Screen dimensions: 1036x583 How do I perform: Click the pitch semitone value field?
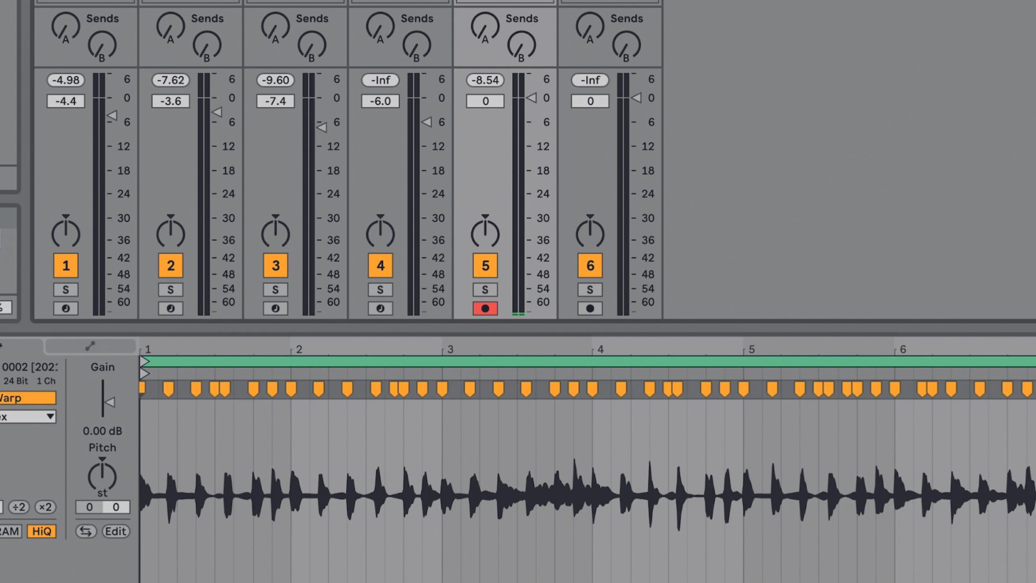tap(89, 507)
